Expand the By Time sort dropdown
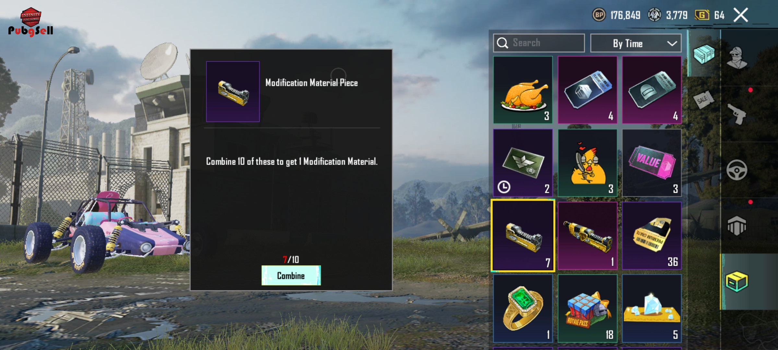This screenshot has width=778, height=350. [x=636, y=43]
